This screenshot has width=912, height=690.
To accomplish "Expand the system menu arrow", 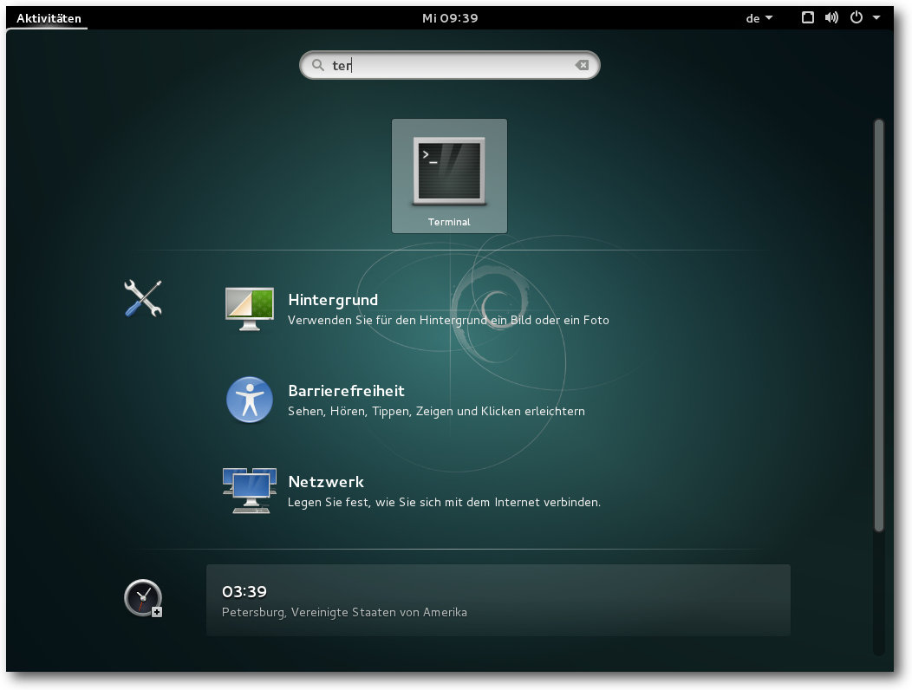I will (876, 18).
